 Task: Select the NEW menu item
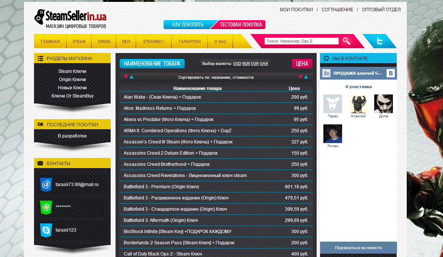[x=126, y=41]
